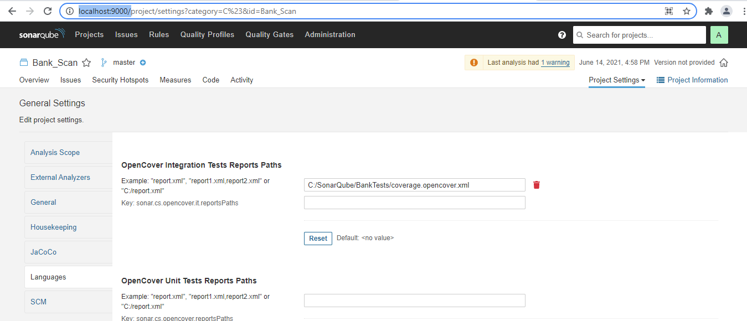
Task: Star the Bank_Scan project as favorite
Action: click(x=86, y=63)
